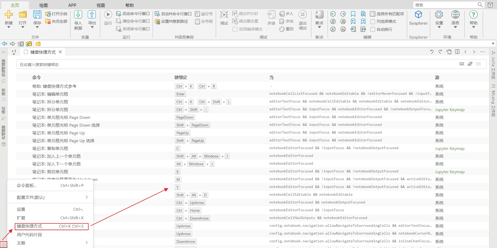Click the 语言 globe icon
The image size is (497, 248).
pyautogui.click(x=455, y=14)
